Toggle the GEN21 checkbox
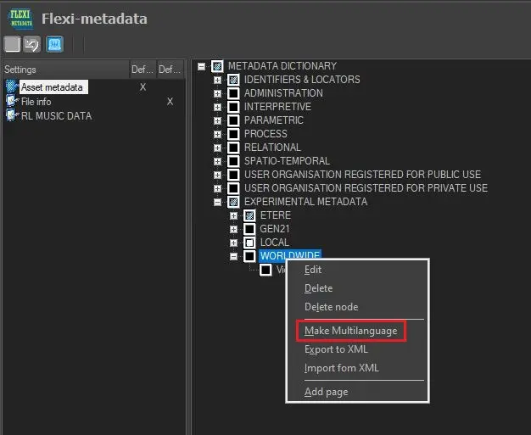The height and width of the screenshot is (435, 531). 249,229
